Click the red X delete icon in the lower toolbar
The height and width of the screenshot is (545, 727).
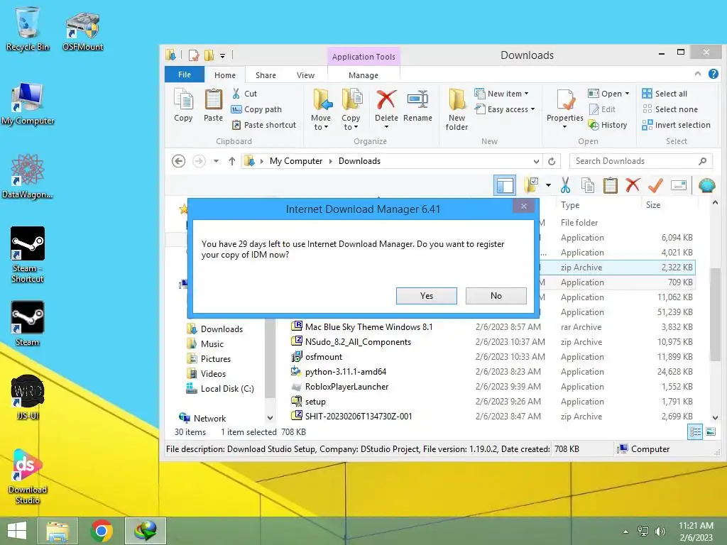[x=633, y=185]
